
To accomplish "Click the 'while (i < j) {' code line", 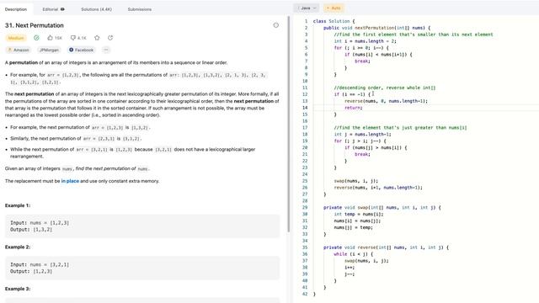I will coord(354,254).
